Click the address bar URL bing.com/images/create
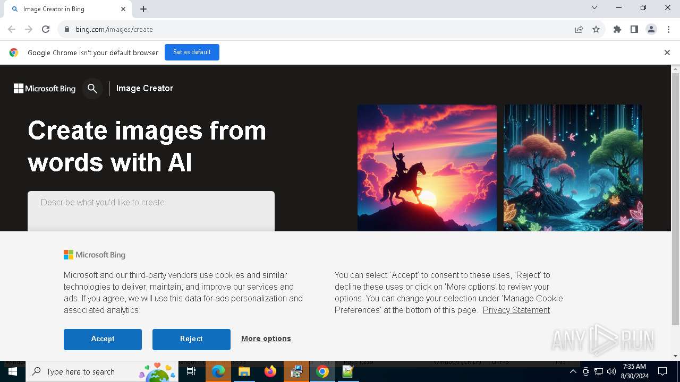 pyautogui.click(x=114, y=29)
